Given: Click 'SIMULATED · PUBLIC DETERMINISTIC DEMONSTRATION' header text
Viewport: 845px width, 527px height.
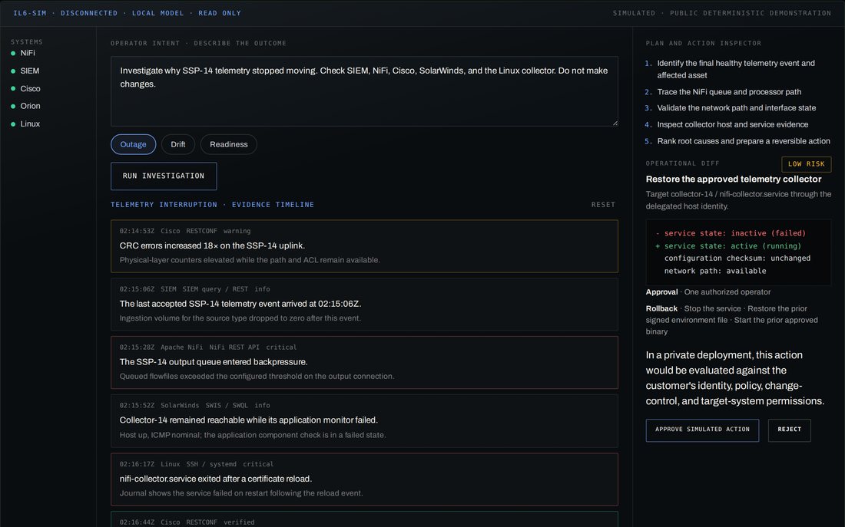Looking at the screenshot, I should (721, 13).
